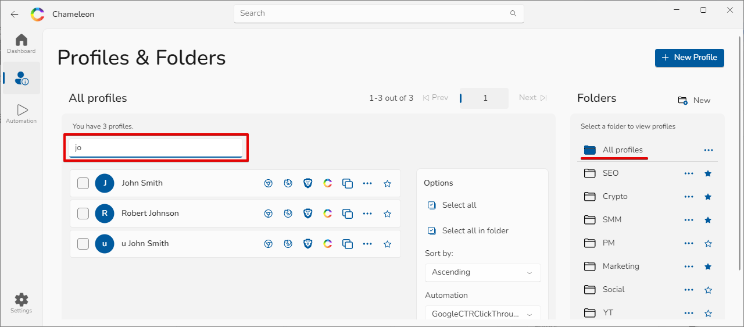Launch Robert Johnson profile in Firefox

pos(288,214)
